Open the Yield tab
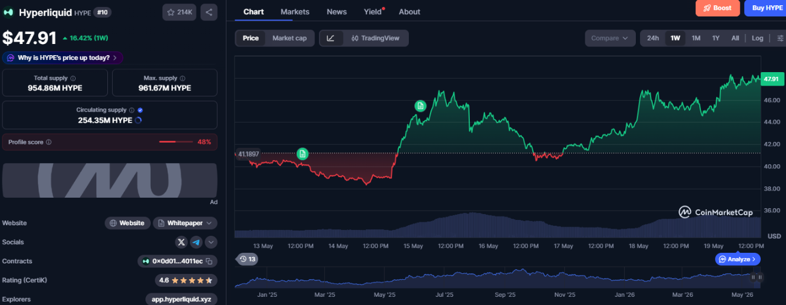Image resolution: width=786 pixels, height=305 pixels. pos(373,12)
